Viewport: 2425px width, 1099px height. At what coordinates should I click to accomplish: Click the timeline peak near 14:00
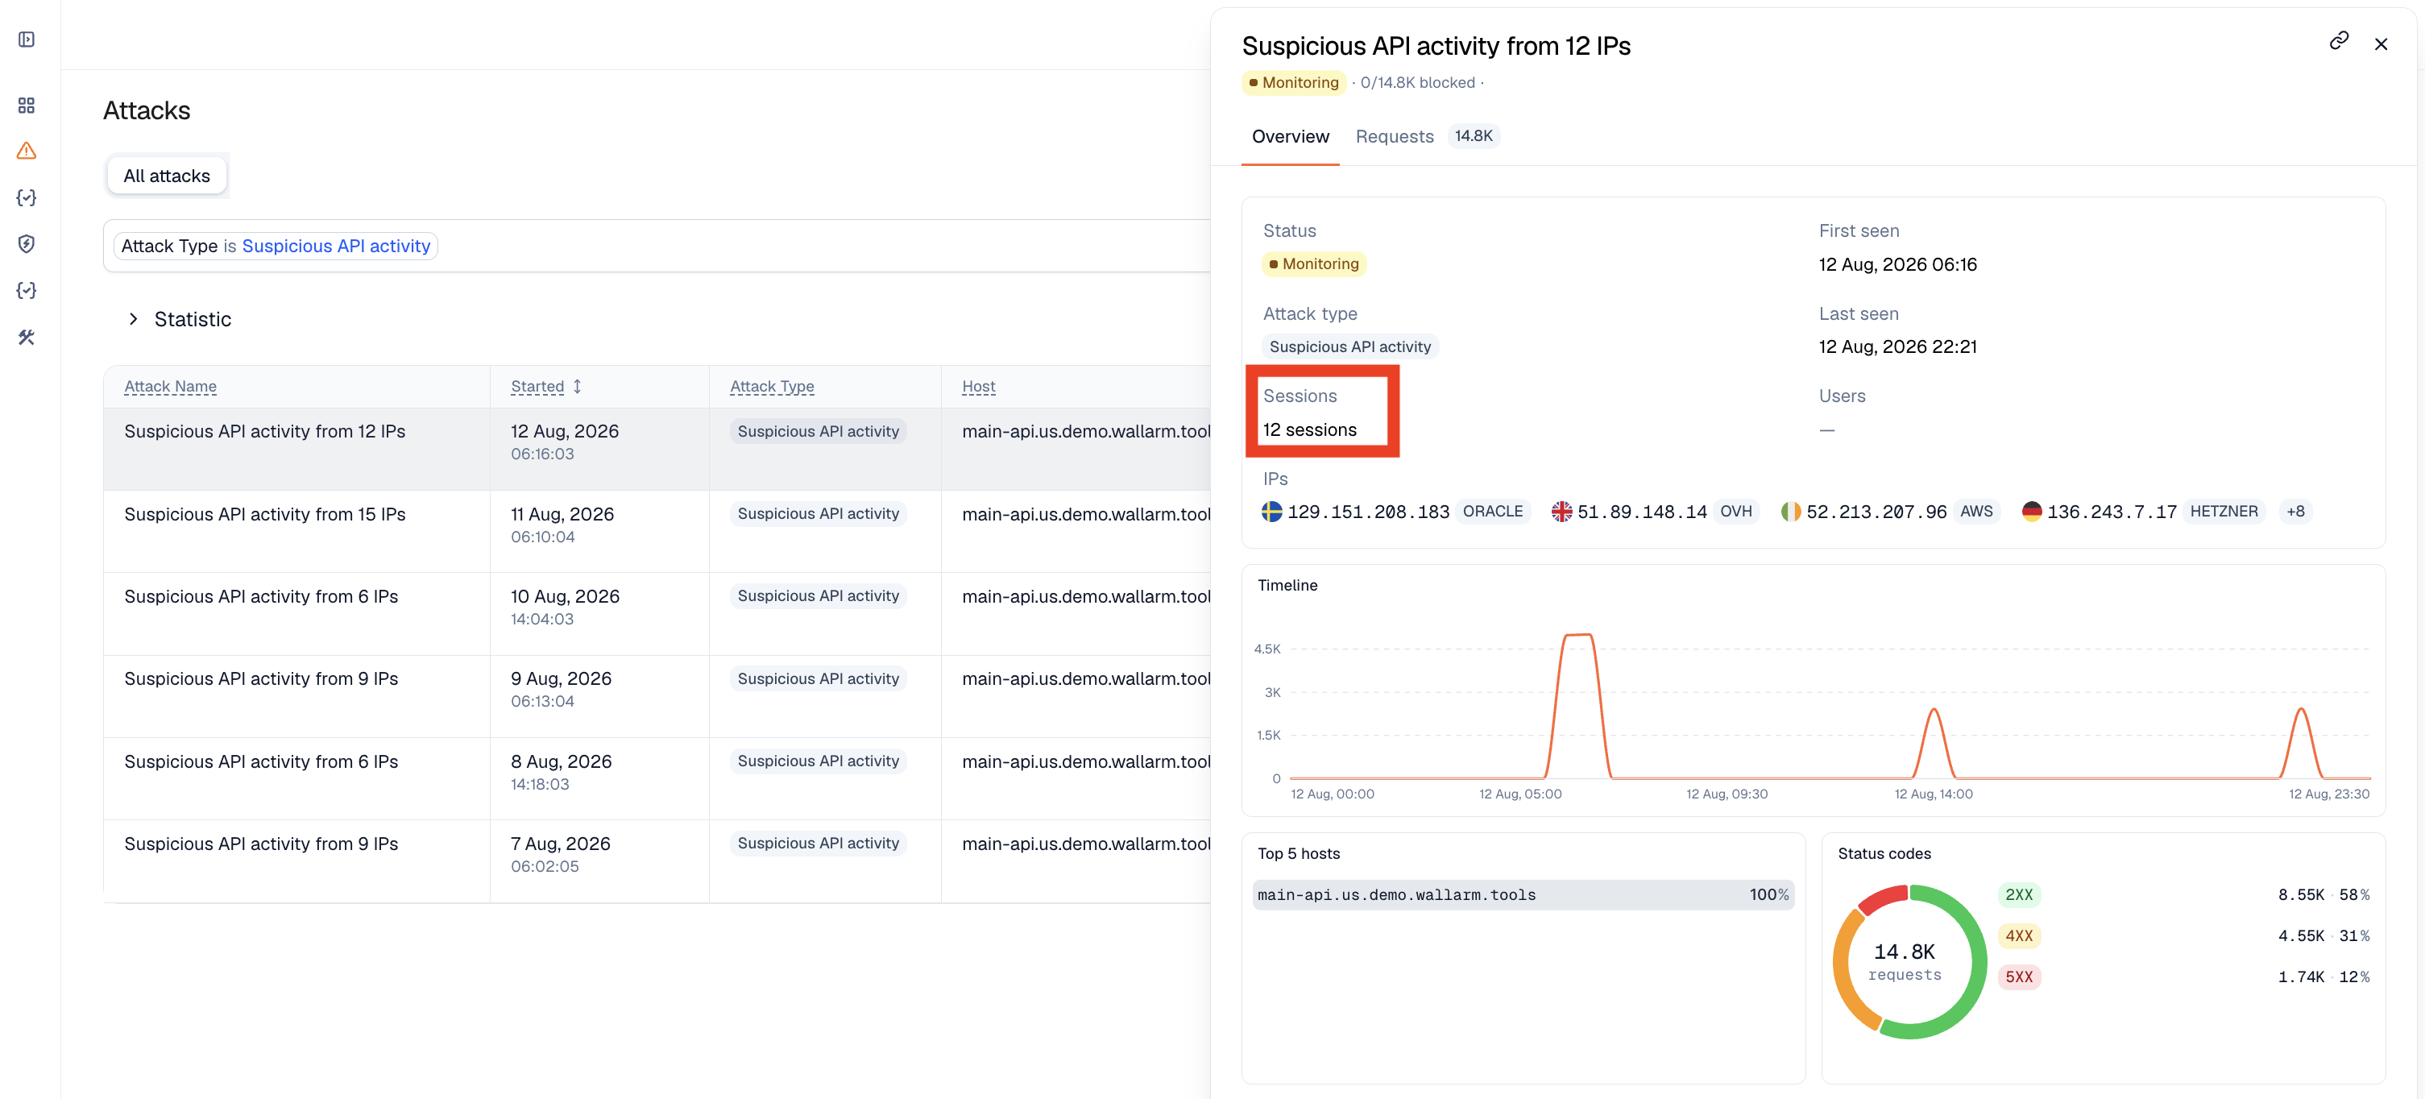1934,711
